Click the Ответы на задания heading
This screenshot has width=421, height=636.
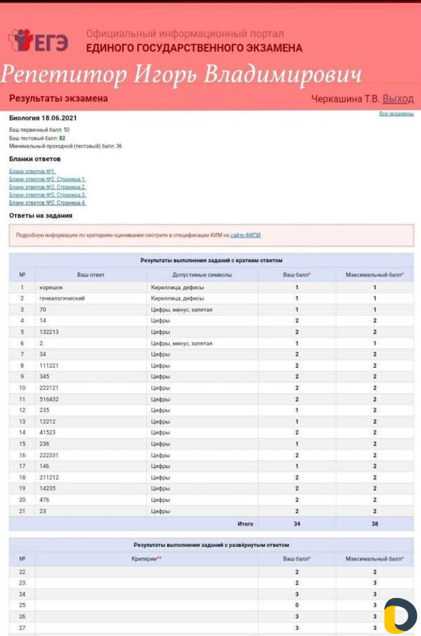point(41,216)
